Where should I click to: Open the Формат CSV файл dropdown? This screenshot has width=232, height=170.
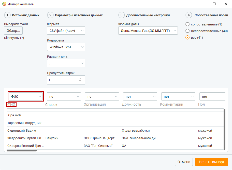66,31
